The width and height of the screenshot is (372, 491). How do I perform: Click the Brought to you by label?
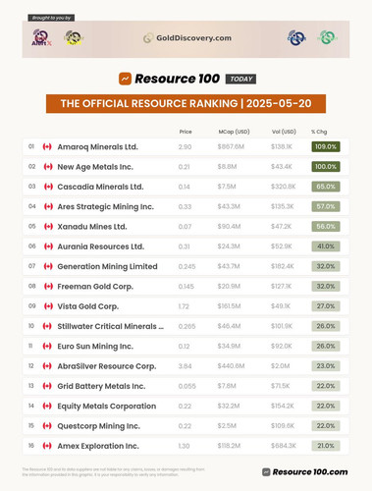(x=51, y=18)
